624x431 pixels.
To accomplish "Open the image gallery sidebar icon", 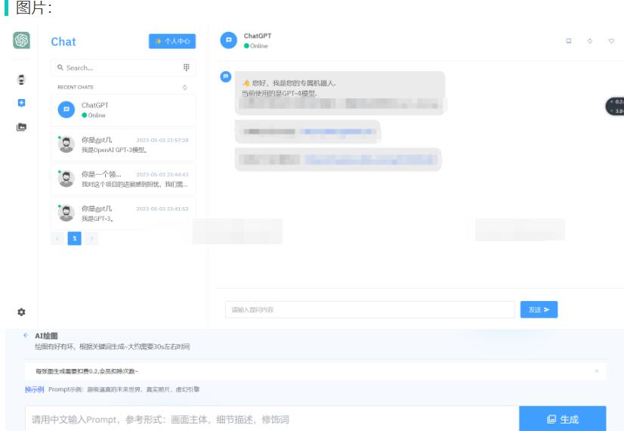I will pos(21,127).
